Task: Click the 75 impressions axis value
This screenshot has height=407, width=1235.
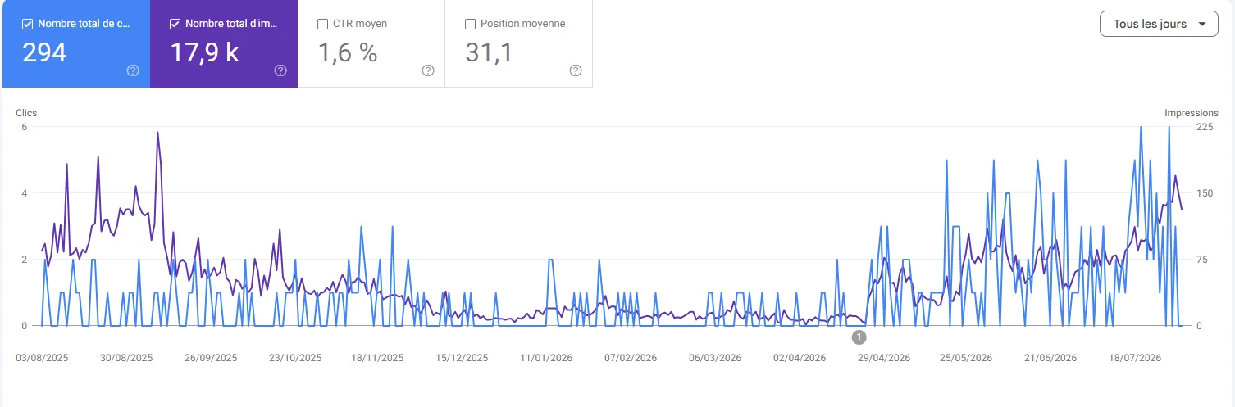Action: pos(1202,260)
